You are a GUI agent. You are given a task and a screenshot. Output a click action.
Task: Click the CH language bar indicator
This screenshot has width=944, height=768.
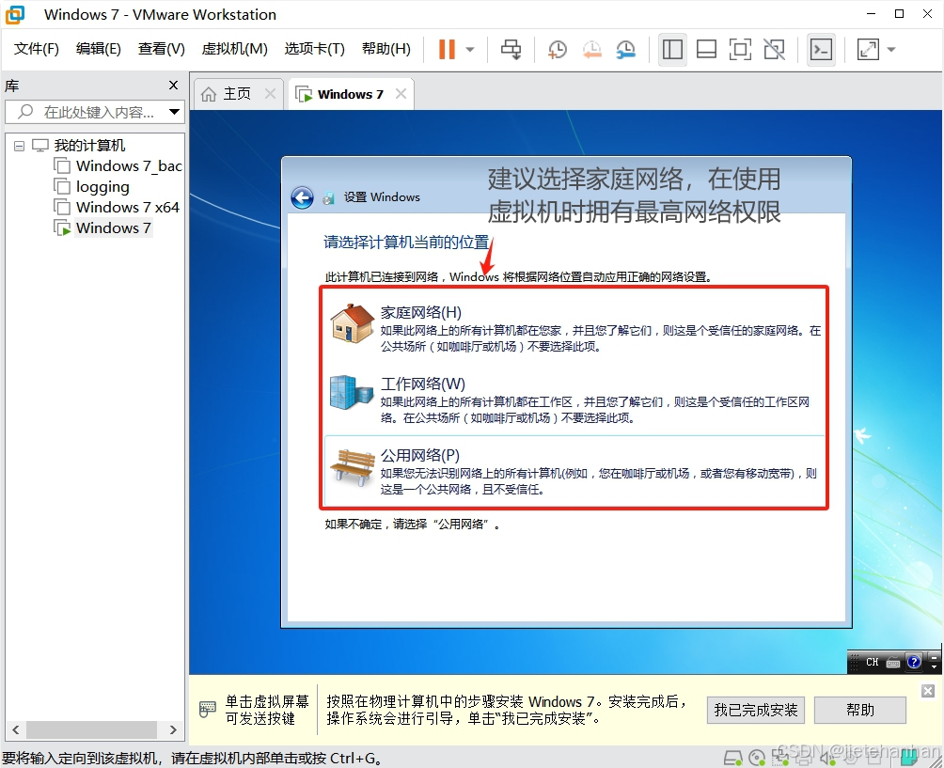pyautogui.click(x=873, y=662)
